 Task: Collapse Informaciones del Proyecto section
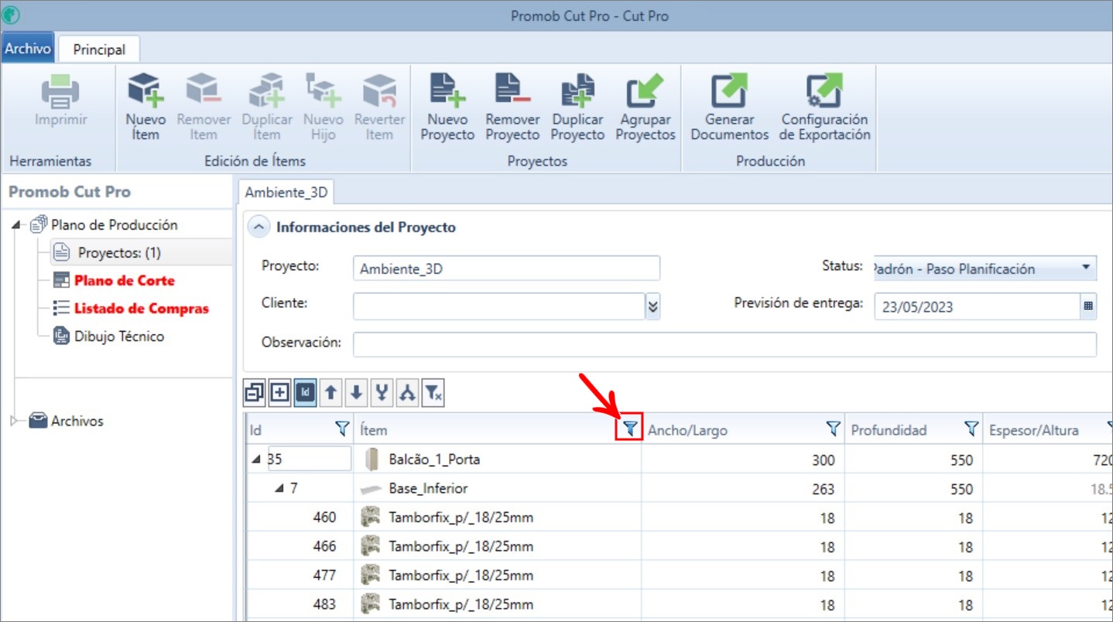pyautogui.click(x=258, y=227)
